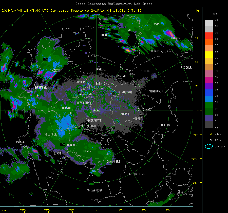Screen dimensions: 228x213
Task: Click the YELLAPUR city label
Action: (50, 135)
